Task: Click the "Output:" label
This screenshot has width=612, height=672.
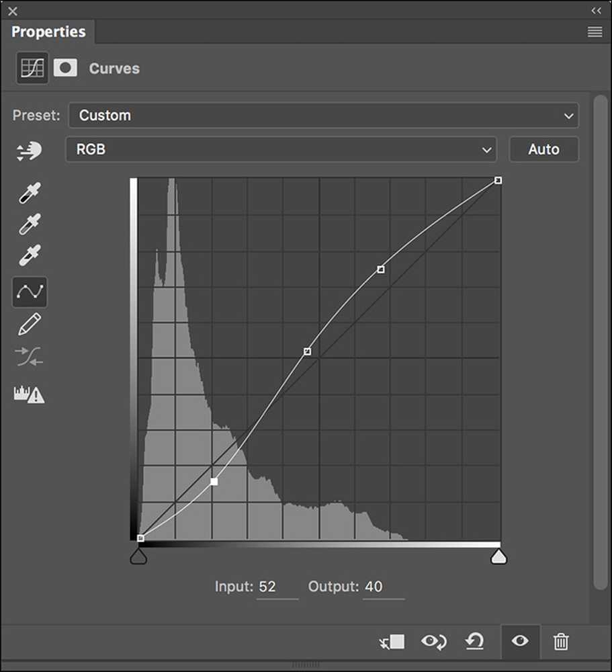Action: (333, 587)
